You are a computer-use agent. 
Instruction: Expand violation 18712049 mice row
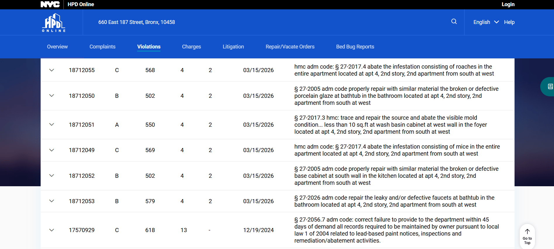coord(52,150)
